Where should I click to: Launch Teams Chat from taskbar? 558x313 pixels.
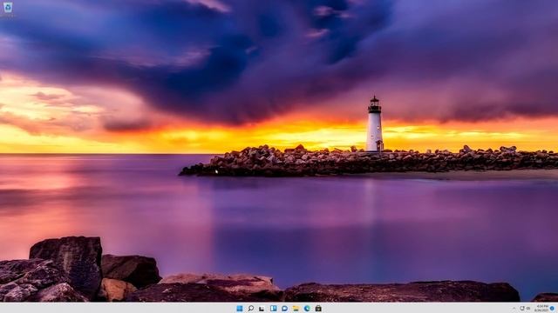[x=285, y=309]
